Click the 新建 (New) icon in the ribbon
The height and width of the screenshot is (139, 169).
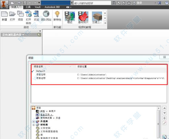(4, 16)
